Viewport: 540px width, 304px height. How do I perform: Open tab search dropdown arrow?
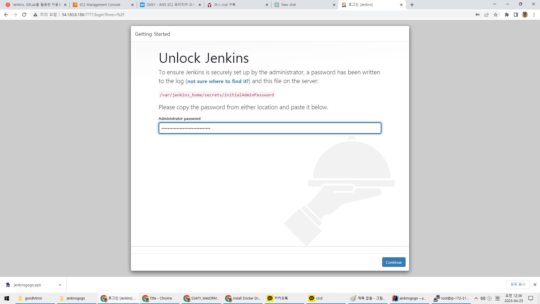495,4
